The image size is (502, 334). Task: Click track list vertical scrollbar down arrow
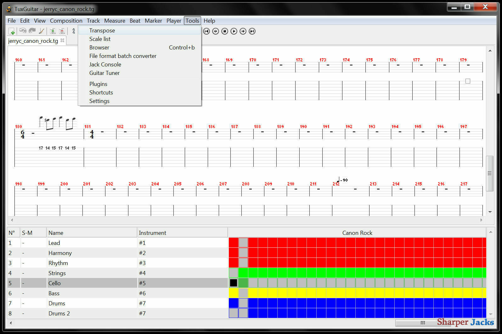click(x=490, y=314)
